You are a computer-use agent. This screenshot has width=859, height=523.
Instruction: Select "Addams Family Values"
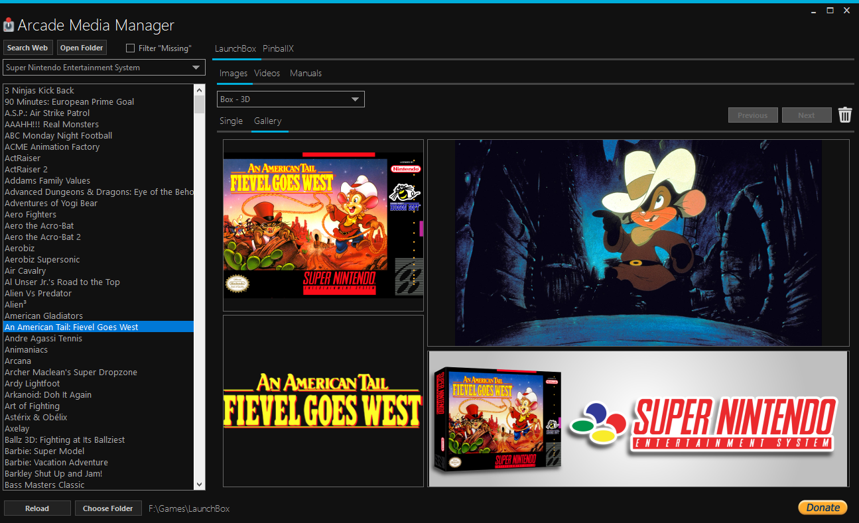coord(99,180)
